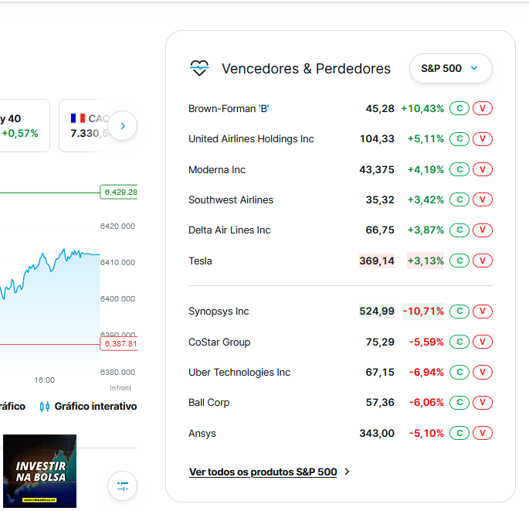
Task: Select Southwest Airlines stock name
Action: pos(231,200)
